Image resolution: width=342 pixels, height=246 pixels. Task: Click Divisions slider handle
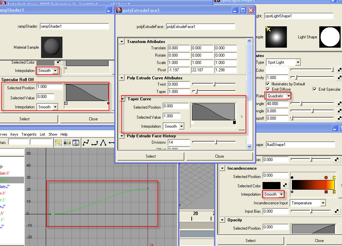coord(216,142)
